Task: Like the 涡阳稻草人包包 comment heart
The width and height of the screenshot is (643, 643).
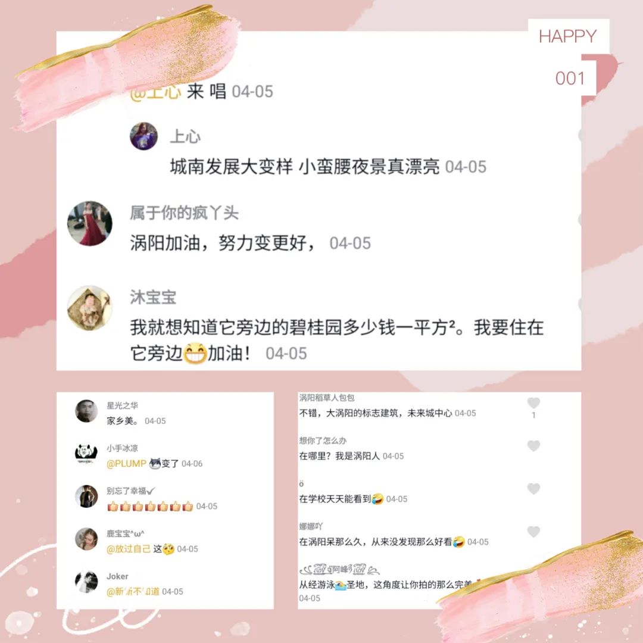Action: pos(533,403)
